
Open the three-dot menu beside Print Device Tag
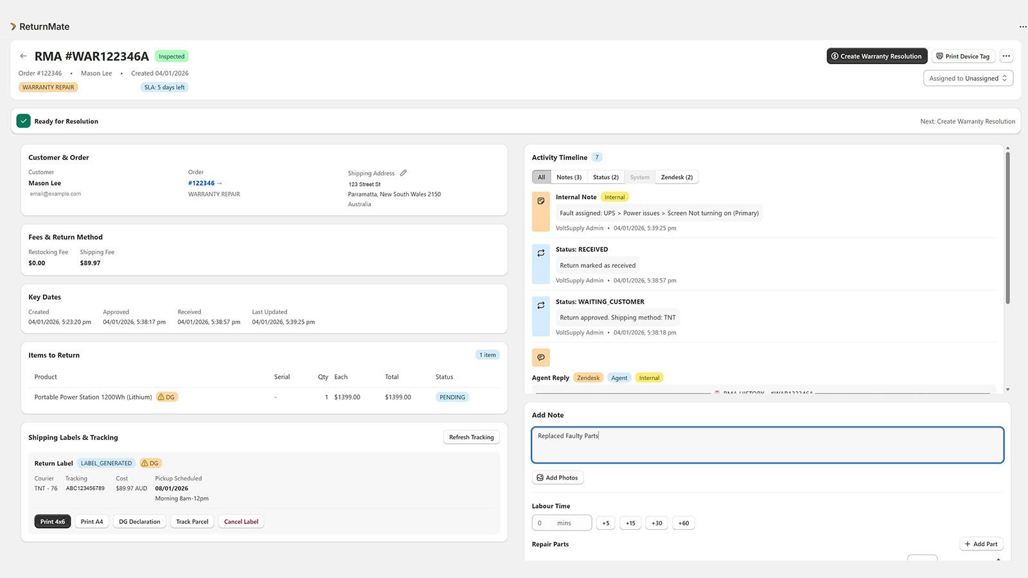pyautogui.click(x=1006, y=56)
